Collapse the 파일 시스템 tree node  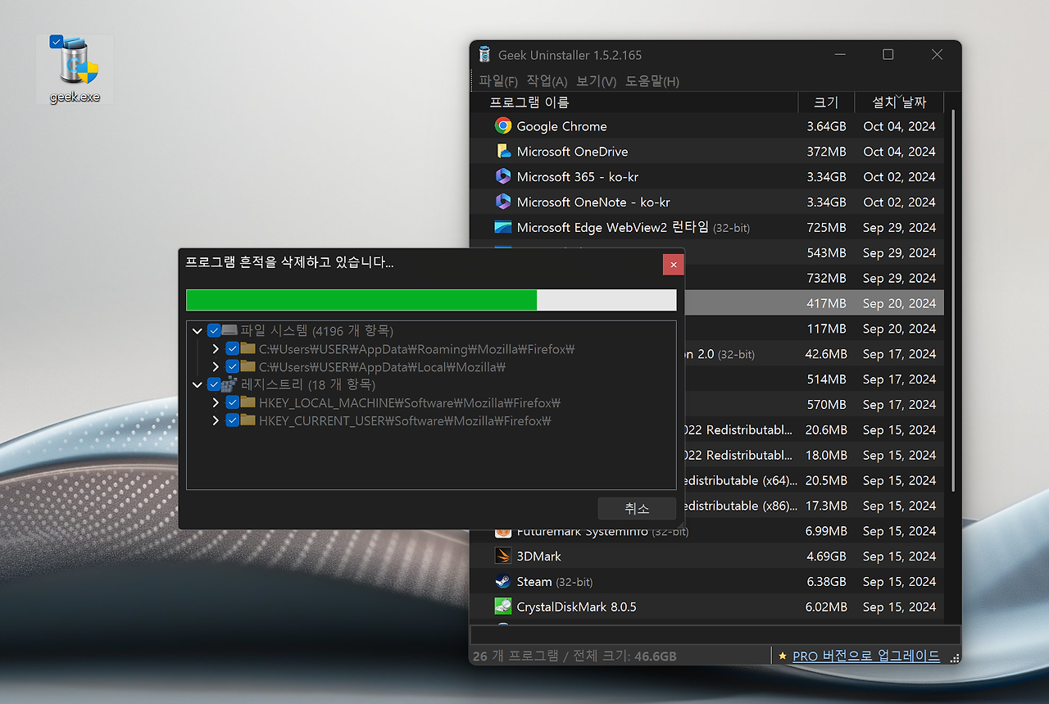coord(198,331)
